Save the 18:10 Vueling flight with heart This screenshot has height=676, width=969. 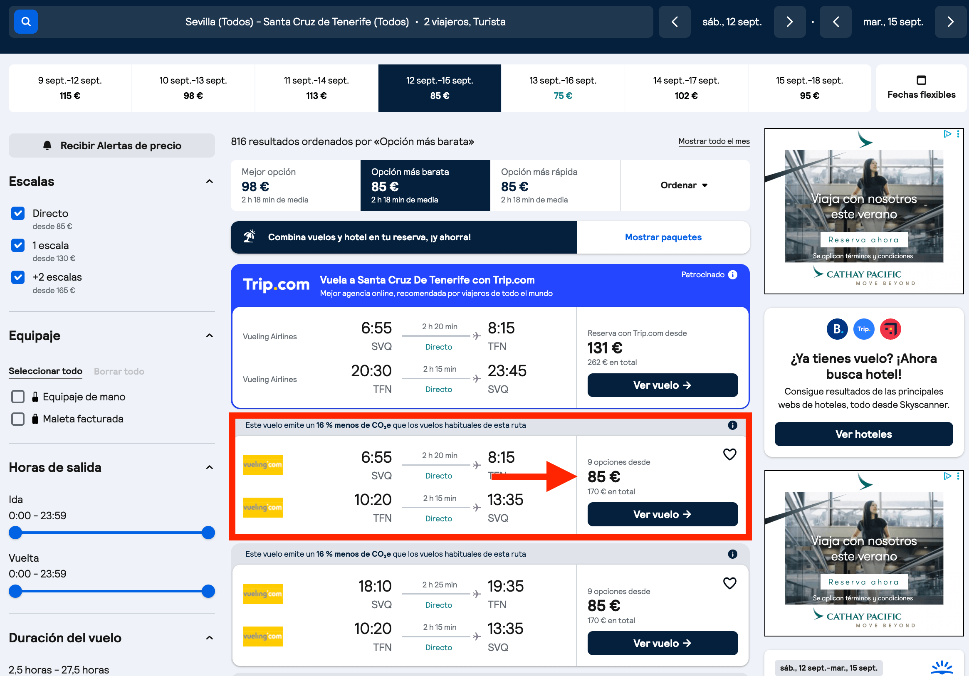pos(730,583)
